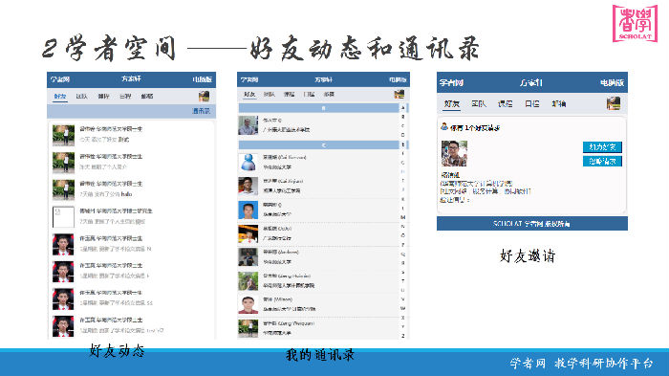Select the 课程 tab in 我的通讯录 screen
This screenshot has width=669, height=376.
coord(290,94)
